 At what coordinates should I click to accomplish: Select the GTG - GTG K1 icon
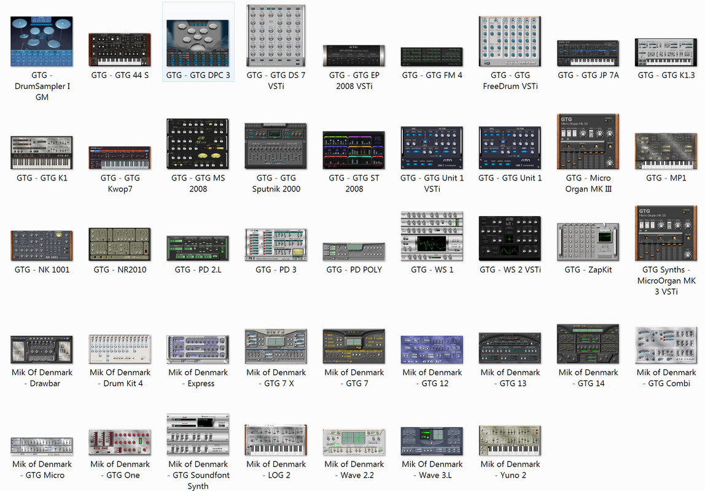pyautogui.click(x=42, y=153)
